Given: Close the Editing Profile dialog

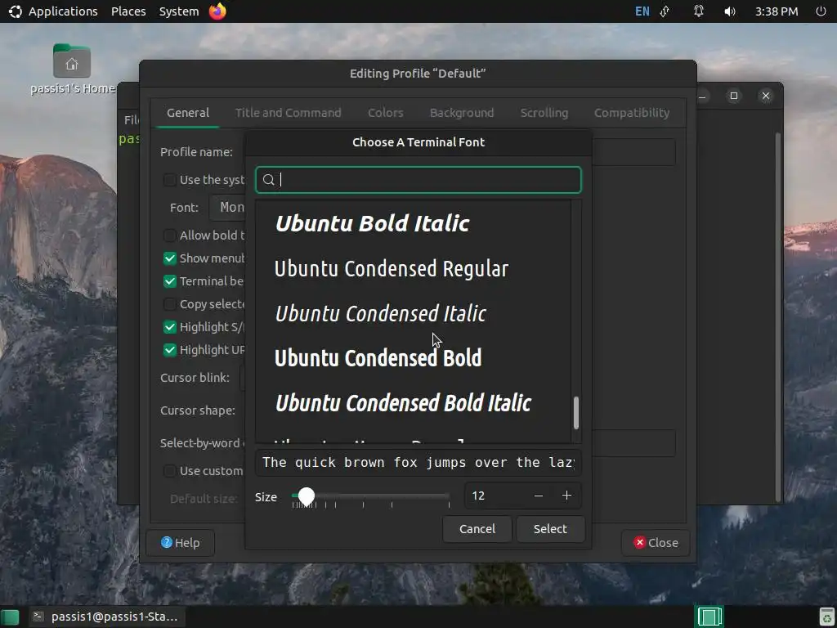Looking at the screenshot, I should 656,543.
